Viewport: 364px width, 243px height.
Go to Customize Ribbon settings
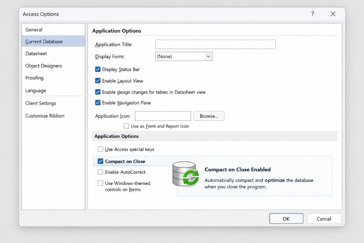[x=45, y=116]
